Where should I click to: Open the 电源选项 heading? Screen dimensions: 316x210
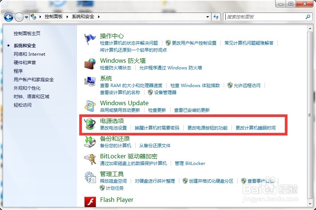[x=112, y=121]
